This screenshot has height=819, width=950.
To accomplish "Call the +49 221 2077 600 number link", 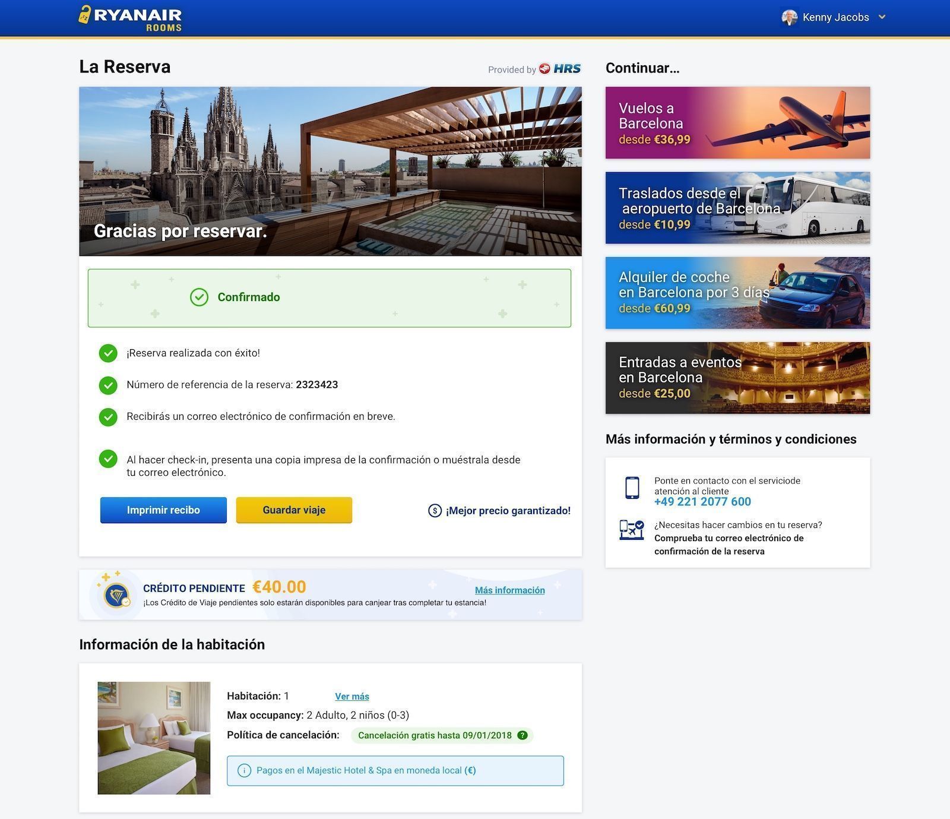I will (702, 502).
